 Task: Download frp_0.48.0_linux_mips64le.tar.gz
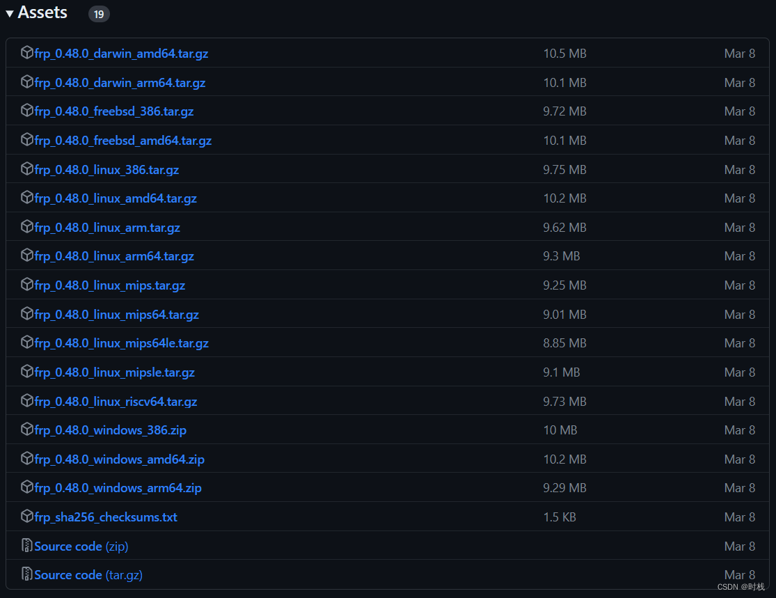[121, 343]
